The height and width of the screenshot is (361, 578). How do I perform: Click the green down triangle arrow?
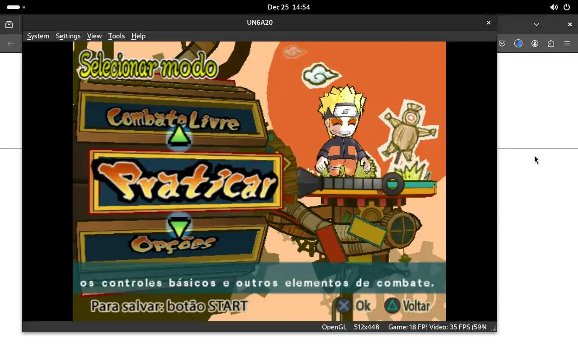coord(179,226)
